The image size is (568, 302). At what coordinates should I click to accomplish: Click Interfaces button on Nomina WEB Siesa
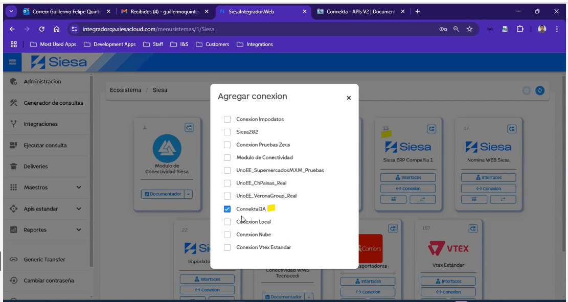tap(489, 177)
